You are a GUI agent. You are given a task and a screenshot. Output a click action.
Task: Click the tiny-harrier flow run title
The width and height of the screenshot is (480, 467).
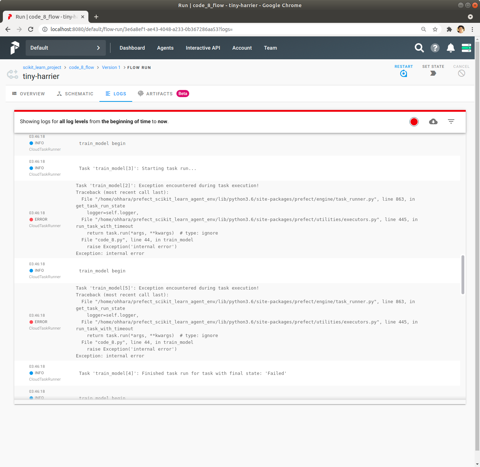tap(41, 76)
